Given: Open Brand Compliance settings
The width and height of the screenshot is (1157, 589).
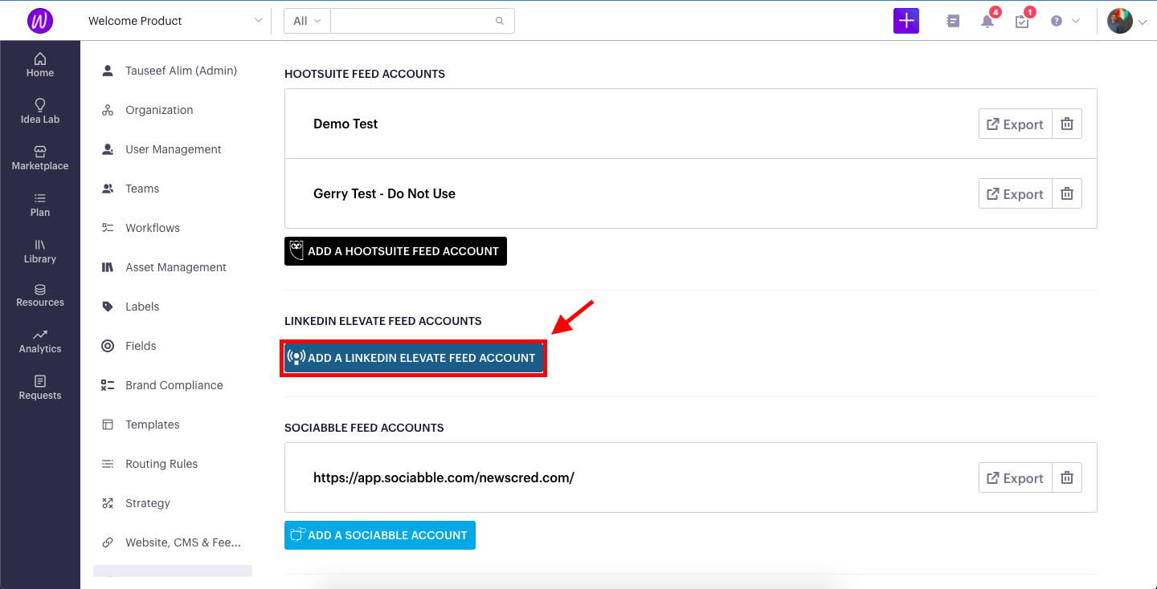Looking at the screenshot, I should [x=173, y=385].
